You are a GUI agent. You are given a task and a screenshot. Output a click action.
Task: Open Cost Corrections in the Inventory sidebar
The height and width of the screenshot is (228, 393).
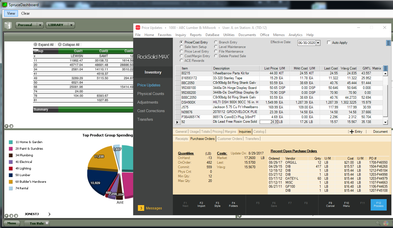tap(151, 111)
